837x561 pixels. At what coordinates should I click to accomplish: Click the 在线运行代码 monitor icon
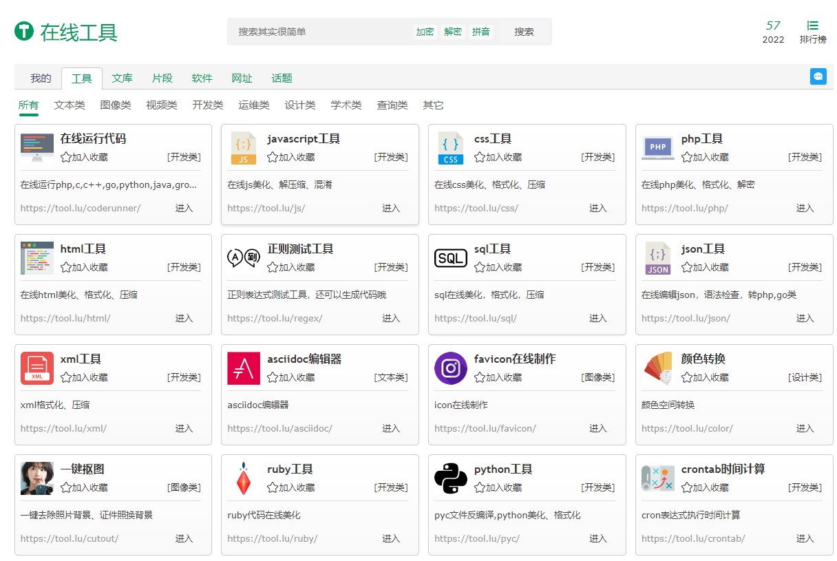tap(37, 148)
